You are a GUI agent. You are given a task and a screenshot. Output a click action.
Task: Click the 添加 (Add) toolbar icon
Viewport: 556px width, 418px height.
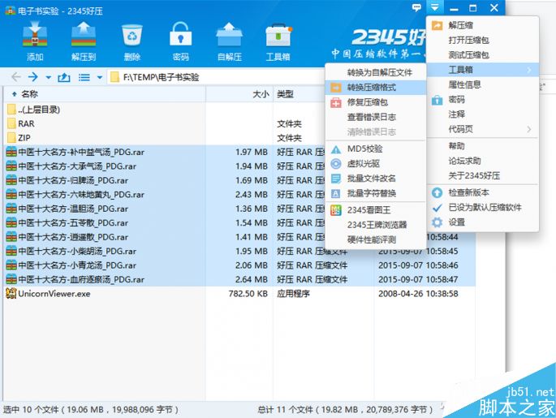tap(35, 41)
